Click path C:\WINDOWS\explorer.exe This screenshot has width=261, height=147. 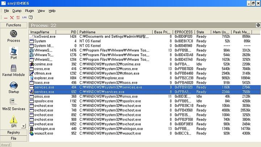coord(101,78)
